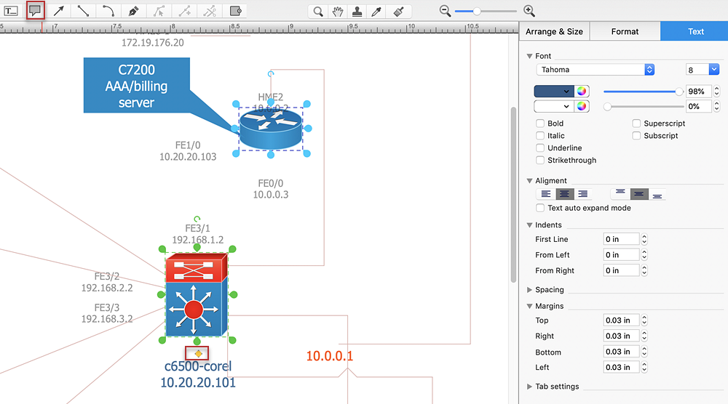Click the background opacity slider
Screen dimensions: 728x404
(x=643, y=107)
